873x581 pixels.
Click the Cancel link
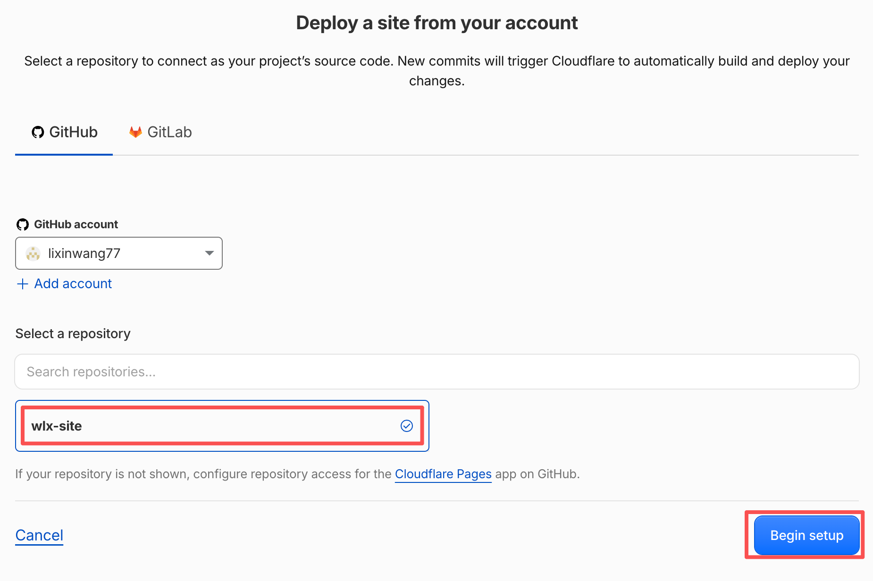39,535
